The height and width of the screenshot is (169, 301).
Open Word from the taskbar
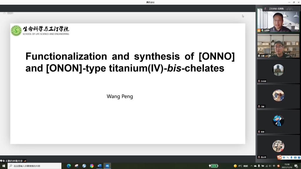(x=99, y=166)
